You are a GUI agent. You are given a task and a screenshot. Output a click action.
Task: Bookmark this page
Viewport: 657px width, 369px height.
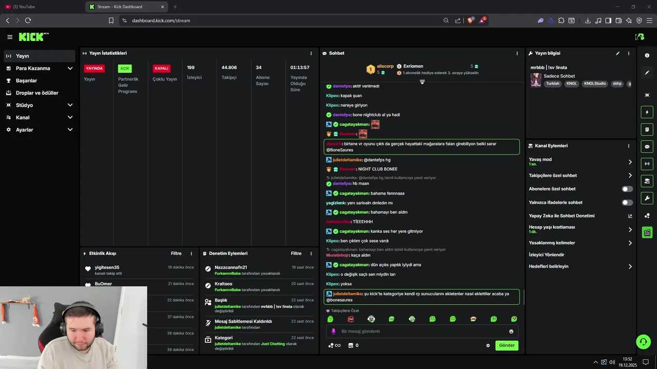click(111, 20)
